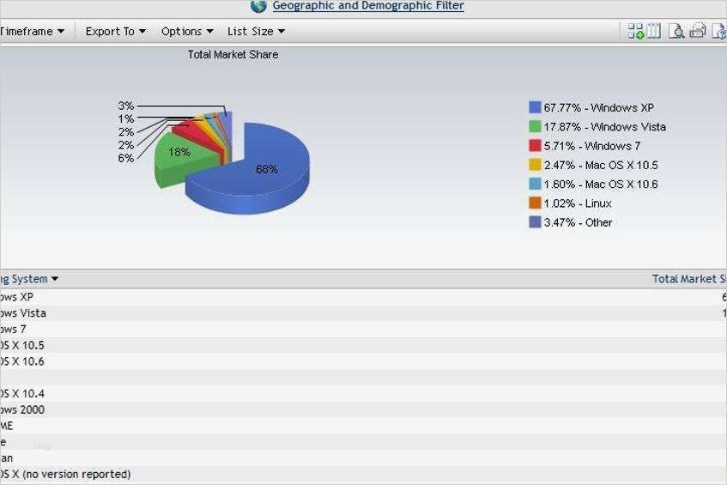Viewport: 727px width, 485px height.
Task: Select the '1.60% - Mac OS X 10.6' legend text
Action: (x=601, y=184)
